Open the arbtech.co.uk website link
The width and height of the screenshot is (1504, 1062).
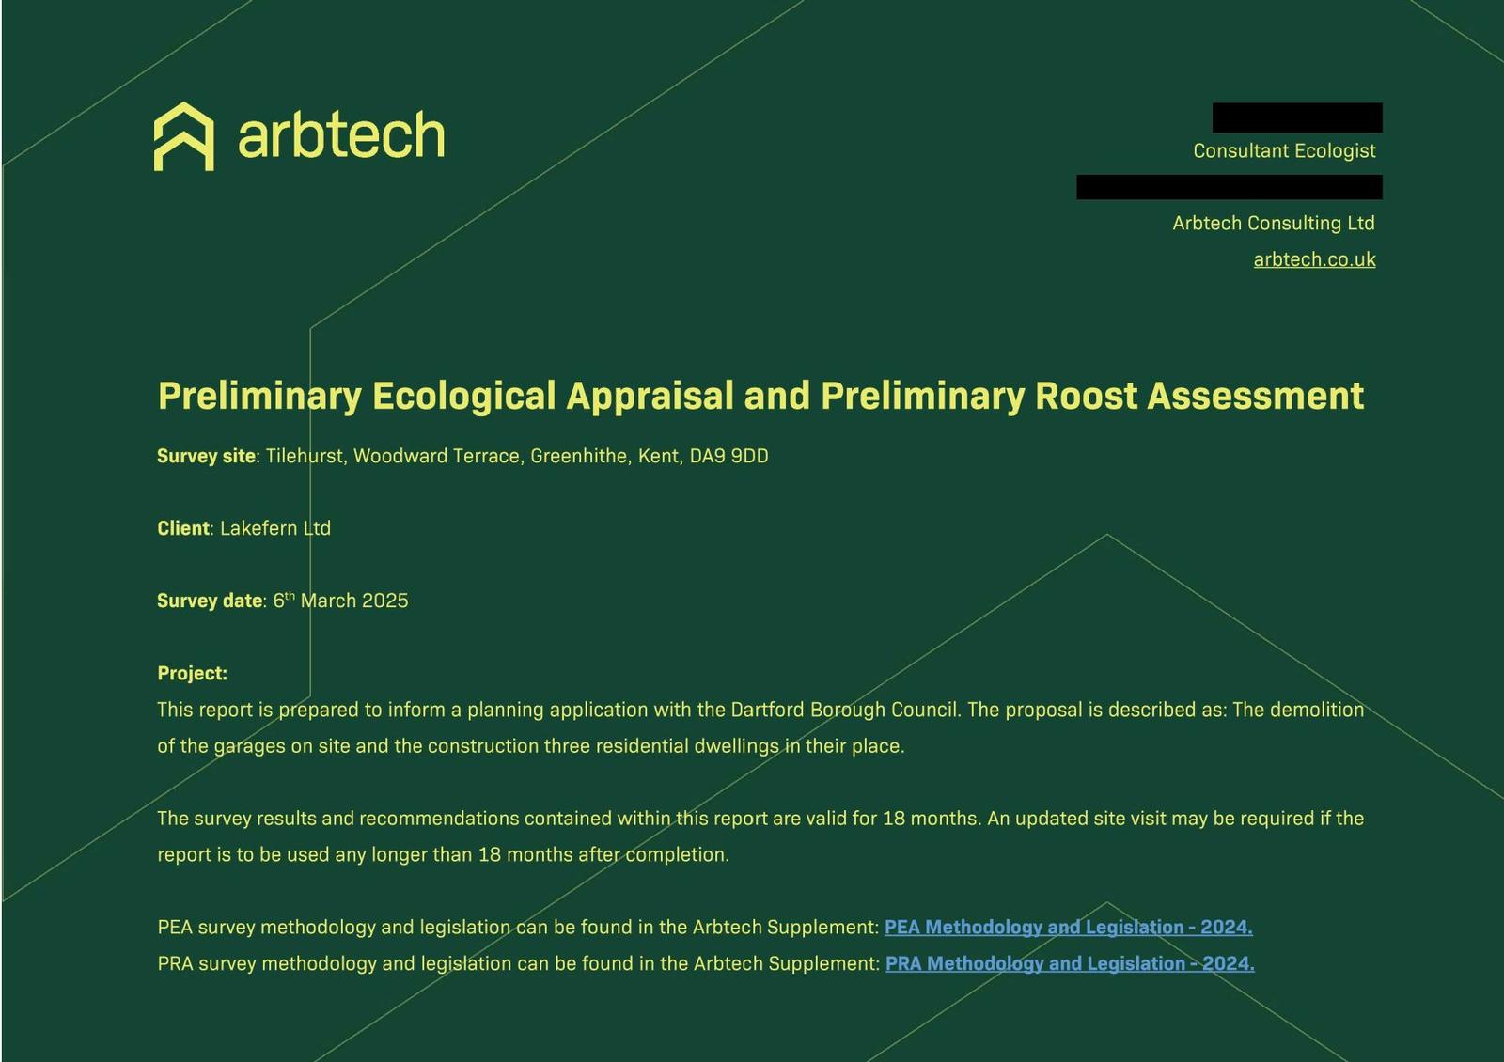click(x=1314, y=259)
